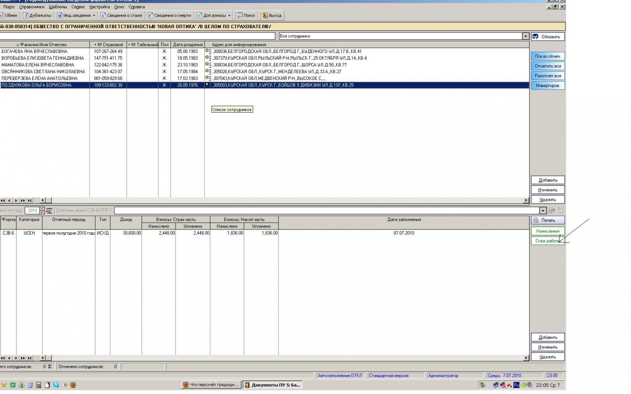Click the Сведения о смерти toolbar icon
Viewport: 631px width, 394px height.
[x=150, y=16]
